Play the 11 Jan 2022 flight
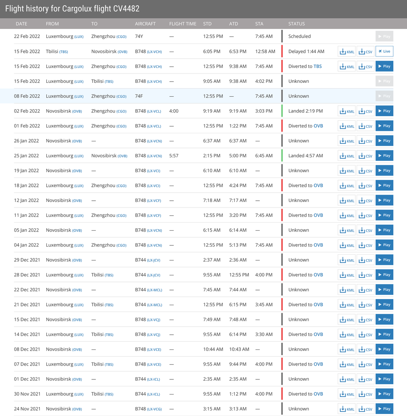The height and width of the screenshot is (416, 407). pos(384,215)
